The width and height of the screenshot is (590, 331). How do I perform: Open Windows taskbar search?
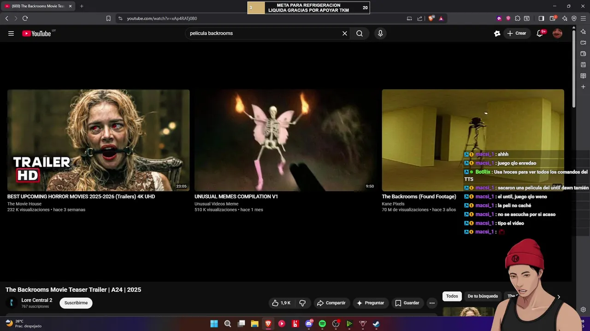[228, 324]
